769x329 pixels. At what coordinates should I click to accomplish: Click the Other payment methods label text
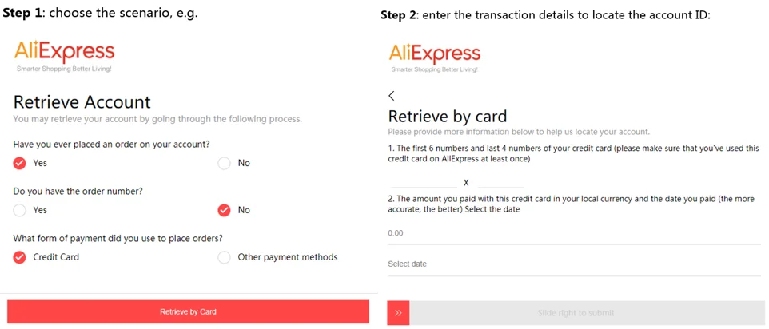(x=288, y=257)
